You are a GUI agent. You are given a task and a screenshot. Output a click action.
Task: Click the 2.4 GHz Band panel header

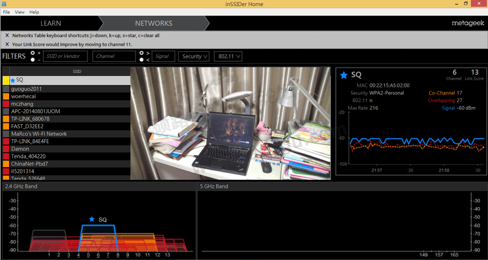[x=99, y=186]
